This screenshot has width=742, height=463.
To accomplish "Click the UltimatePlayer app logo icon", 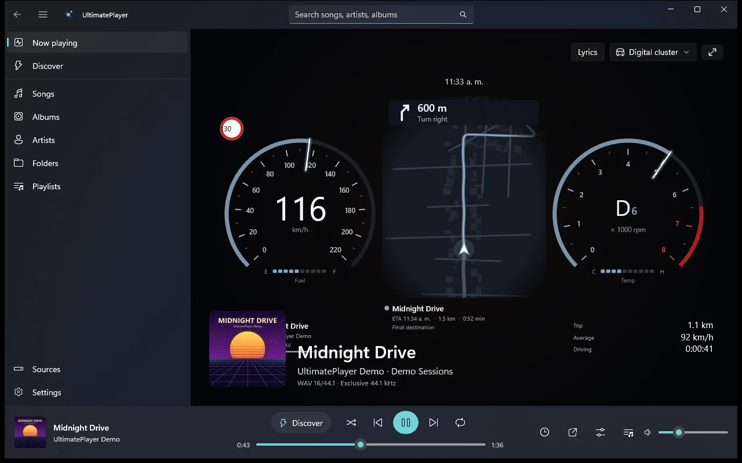I will (x=69, y=14).
